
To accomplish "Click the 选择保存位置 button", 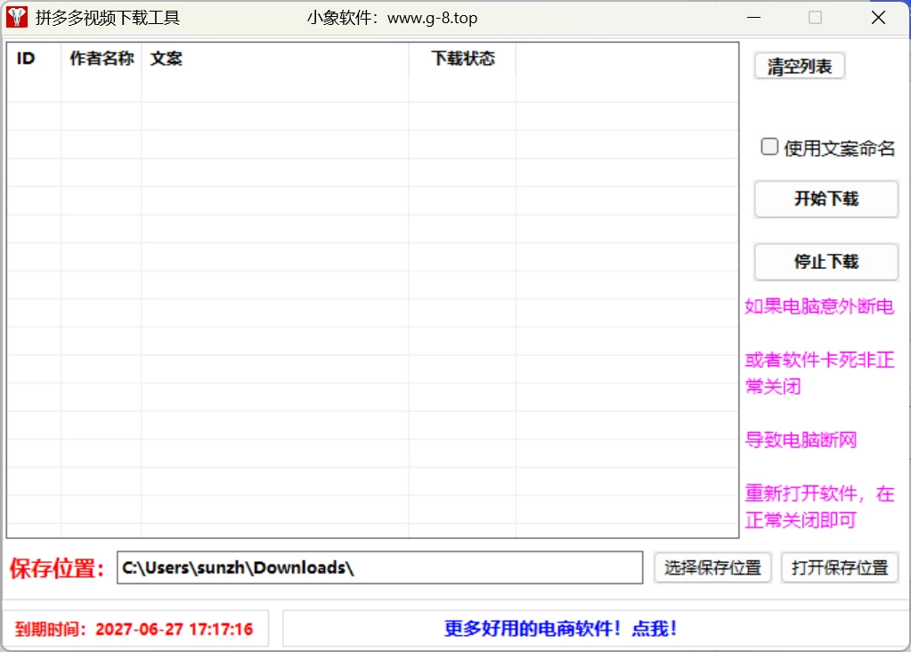I will click(x=713, y=567).
